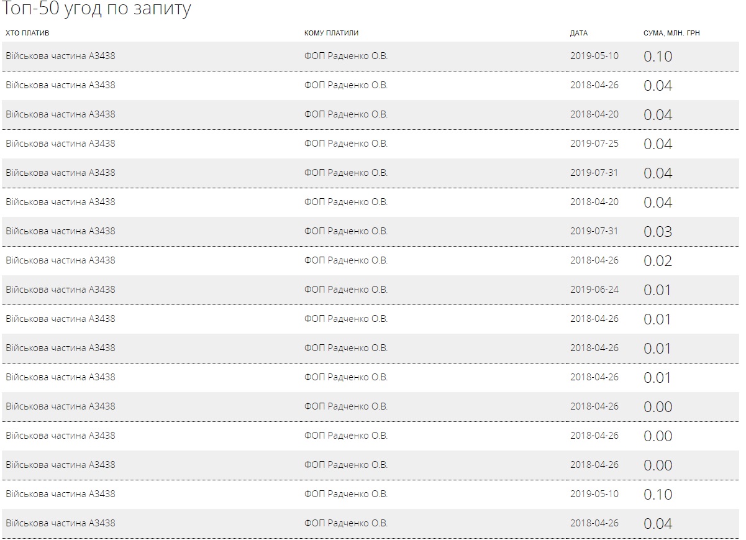Click the 0.02 sum value
Screen dimensions: 746x540
[x=658, y=261]
